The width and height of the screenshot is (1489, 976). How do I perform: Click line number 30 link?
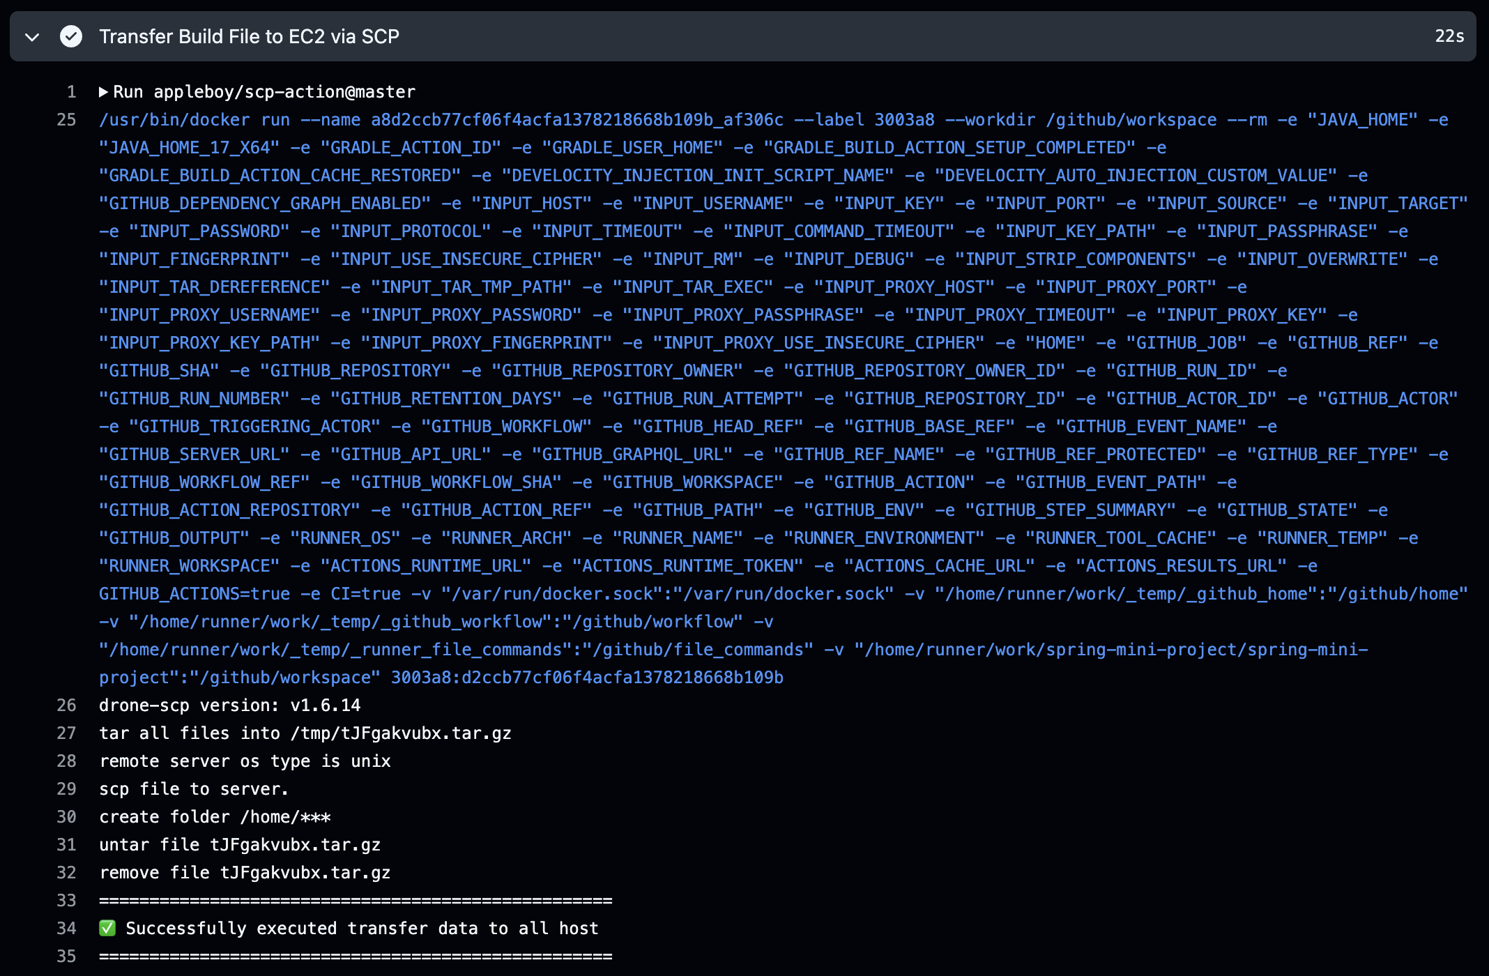coord(66,817)
